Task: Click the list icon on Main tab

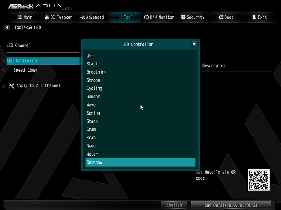Action: (20, 17)
